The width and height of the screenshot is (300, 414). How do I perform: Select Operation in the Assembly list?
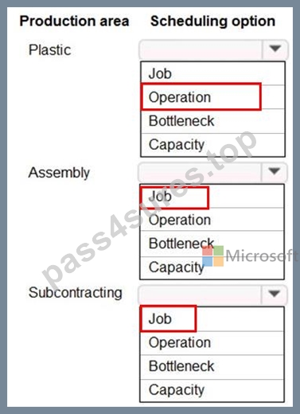tap(212, 220)
